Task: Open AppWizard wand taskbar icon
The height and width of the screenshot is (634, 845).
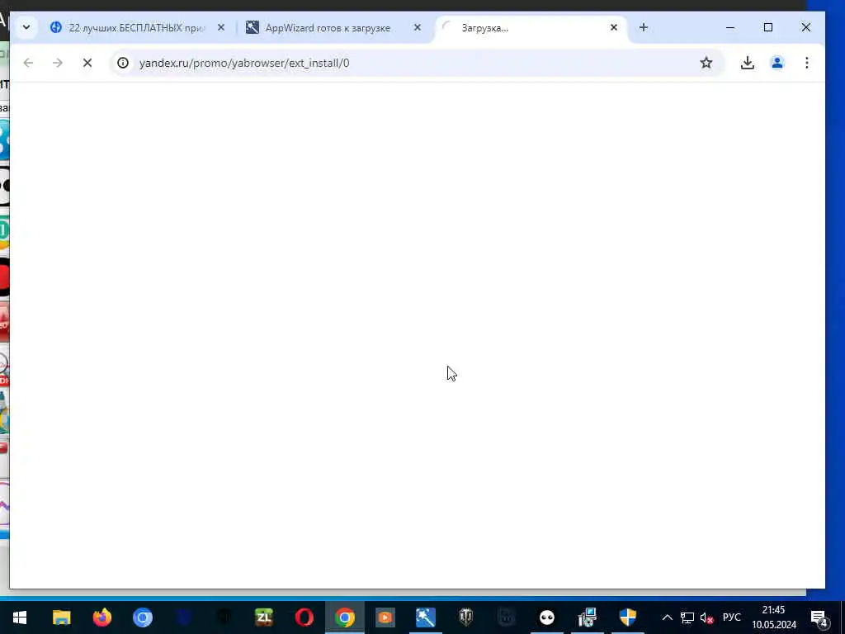Action: (x=425, y=617)
